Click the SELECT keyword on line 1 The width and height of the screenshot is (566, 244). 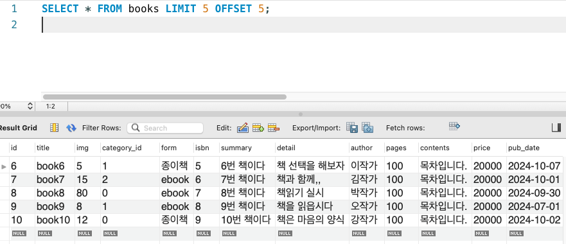point(60,8)
